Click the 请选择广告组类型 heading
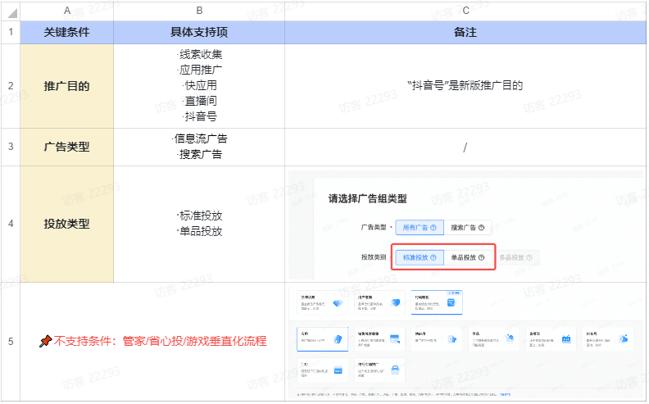Screen dimensions: 649x404 click(368, 198)
